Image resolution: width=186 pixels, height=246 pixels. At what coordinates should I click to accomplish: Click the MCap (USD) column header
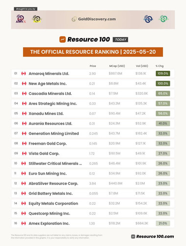[x=117, y=66]
